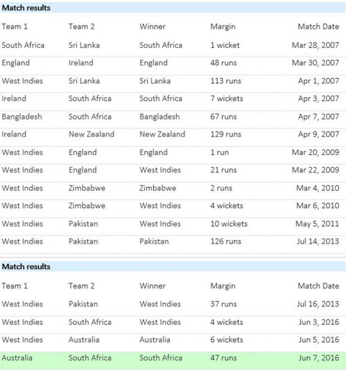This screenshot has height=372, width=346.
Task: Click the second Match results header
Action: coord(26,267)
